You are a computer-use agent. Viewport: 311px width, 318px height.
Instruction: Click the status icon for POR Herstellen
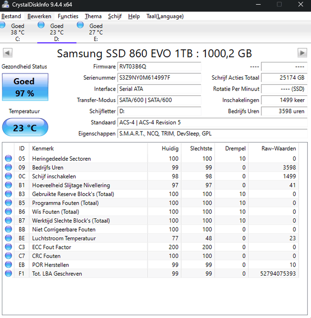(8, 265)
